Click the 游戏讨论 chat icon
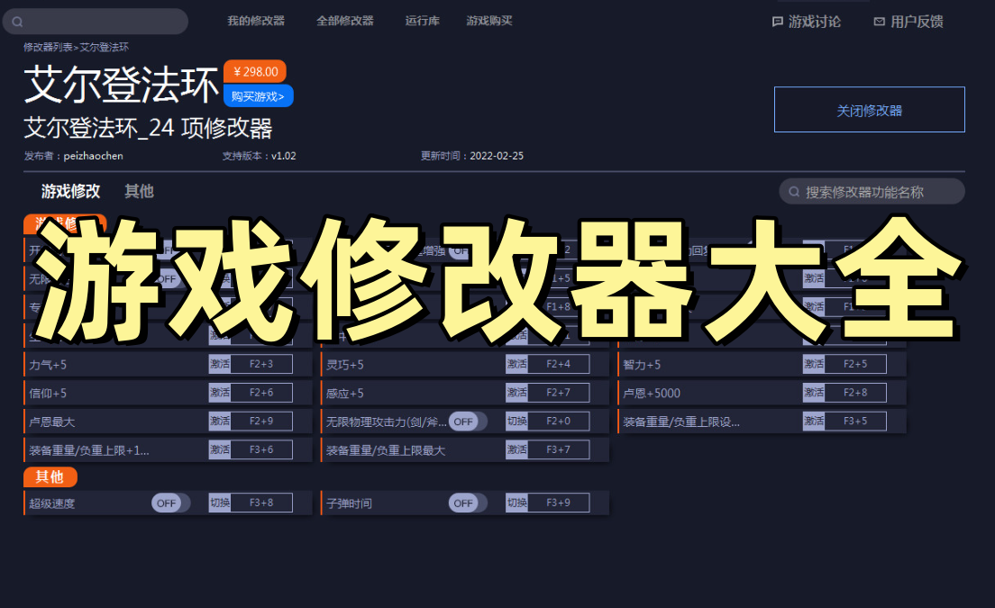 [x=777, y=22]
